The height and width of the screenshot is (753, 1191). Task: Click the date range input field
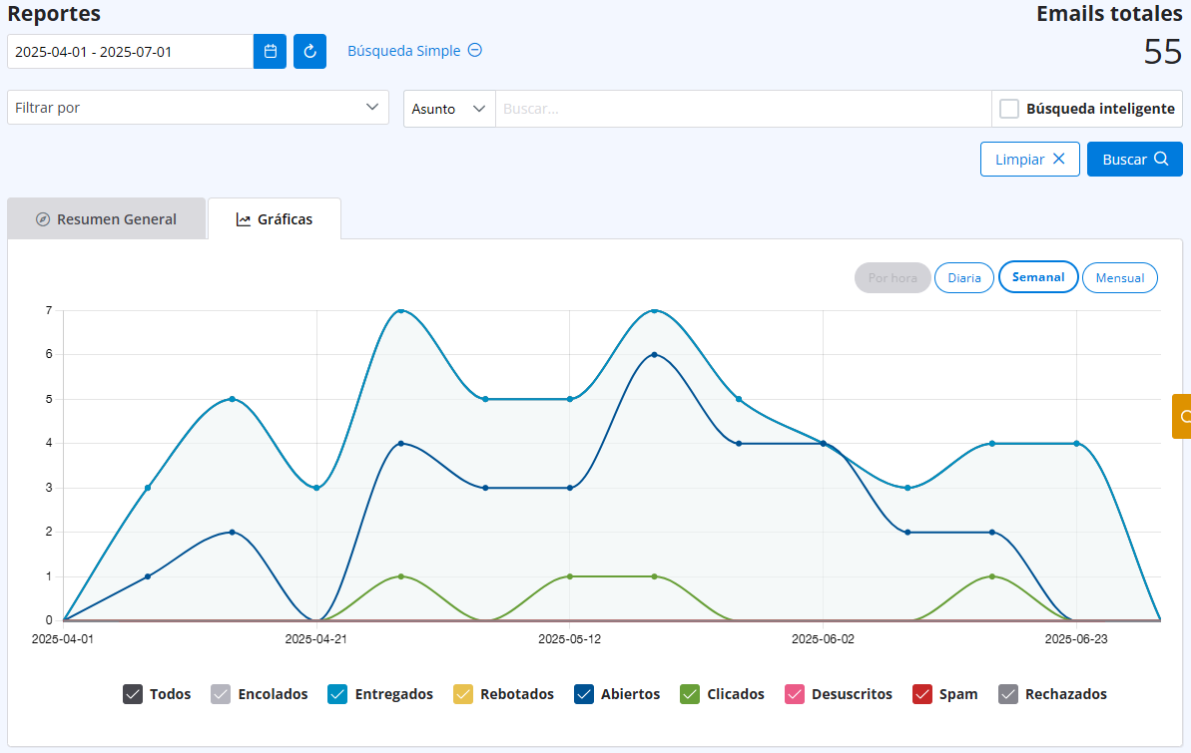pyautogui.click(x=130, y=52)
